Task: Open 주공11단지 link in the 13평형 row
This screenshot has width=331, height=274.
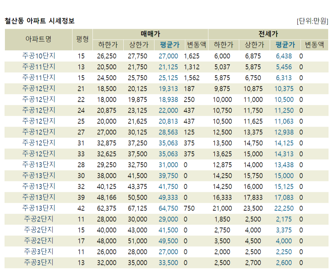Action: click(39, 67)
